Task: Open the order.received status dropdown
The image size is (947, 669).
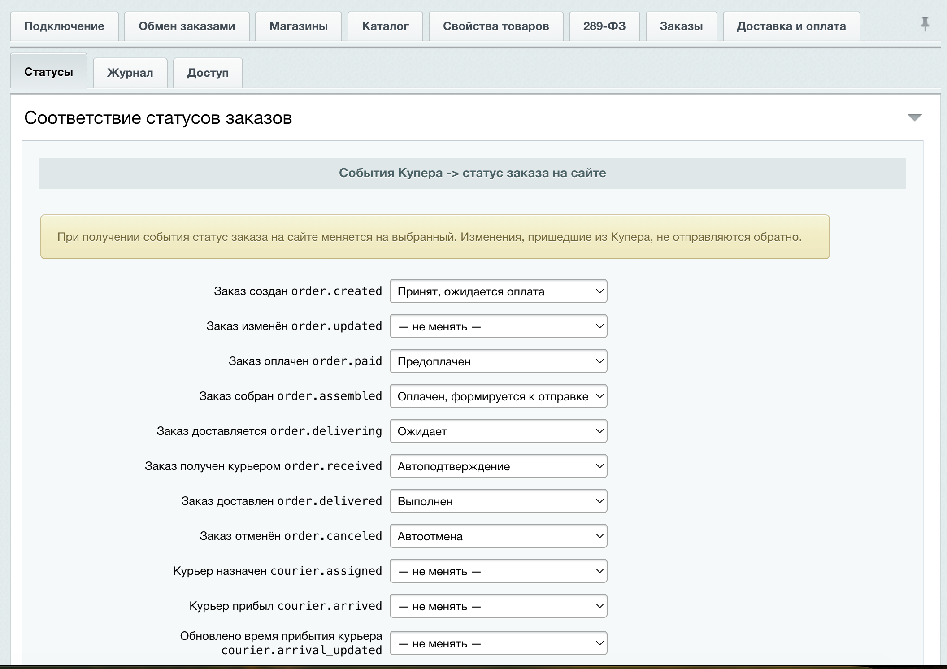Action: pyautogui.click(x=499, y=466)
